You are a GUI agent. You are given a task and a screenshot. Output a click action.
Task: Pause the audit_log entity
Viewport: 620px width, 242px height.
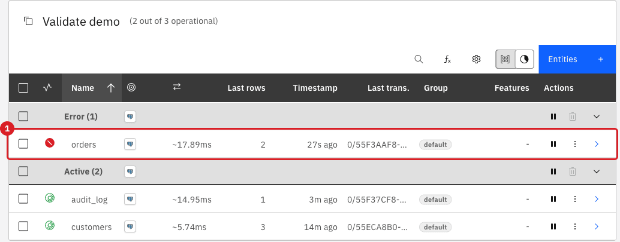(553, 199)
